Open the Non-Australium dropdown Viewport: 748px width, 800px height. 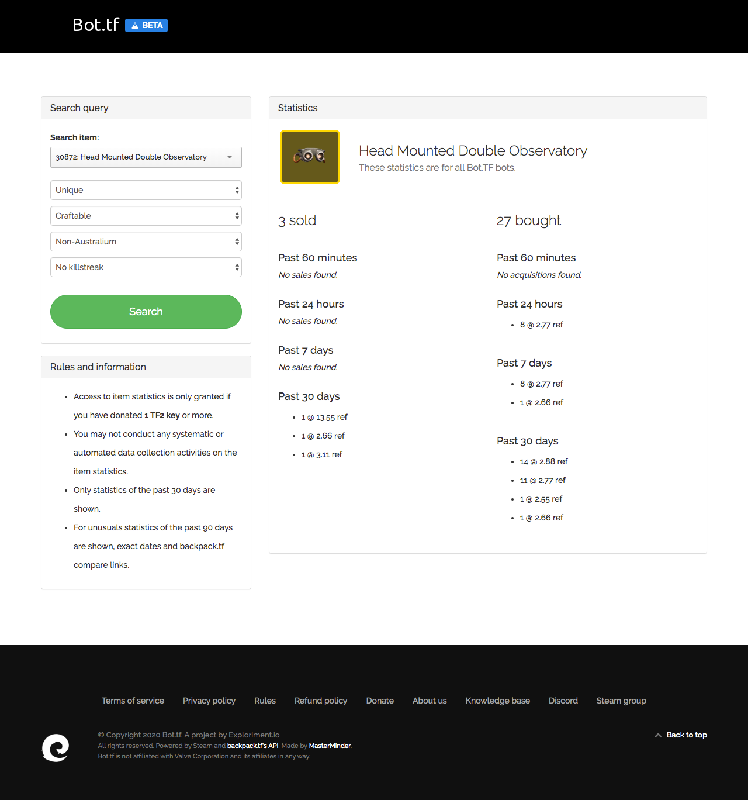coord(146,242)
